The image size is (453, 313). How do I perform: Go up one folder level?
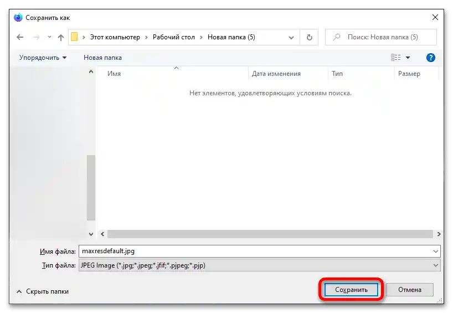(61, 37)
